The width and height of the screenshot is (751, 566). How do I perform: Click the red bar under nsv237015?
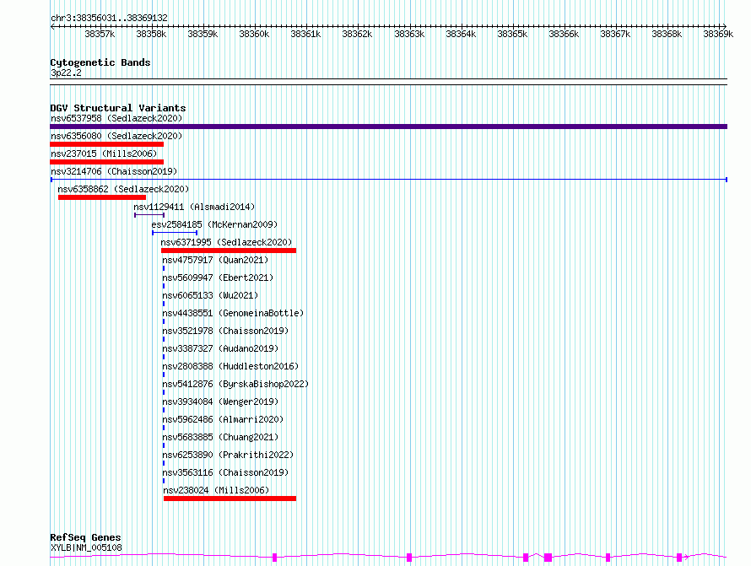pos(107,162)
